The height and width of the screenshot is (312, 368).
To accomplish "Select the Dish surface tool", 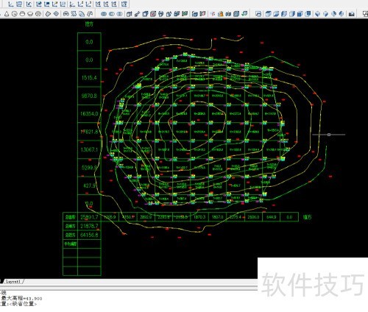I will (x=30, y=14).
